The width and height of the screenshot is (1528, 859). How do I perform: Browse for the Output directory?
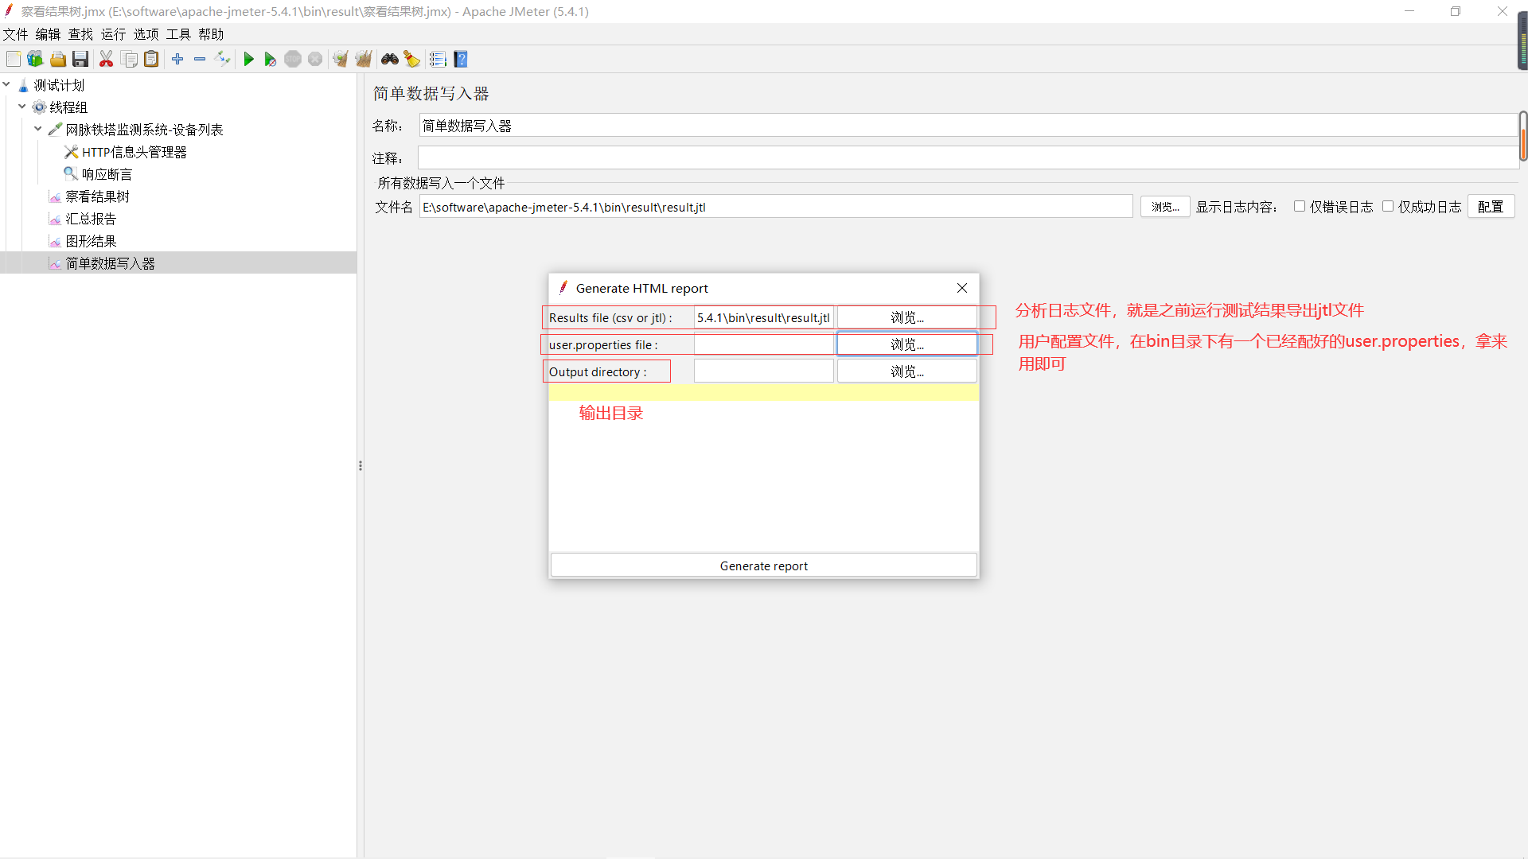906,371
